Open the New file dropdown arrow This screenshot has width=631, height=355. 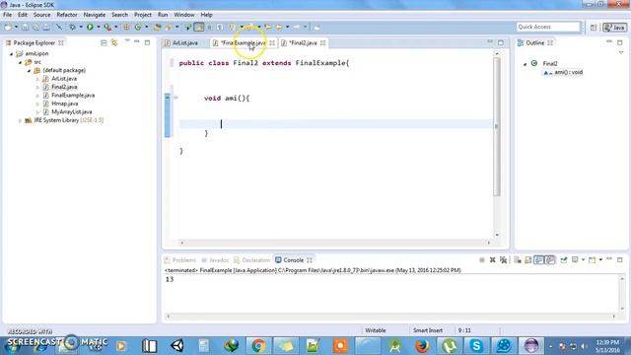(x=16, y=27)
